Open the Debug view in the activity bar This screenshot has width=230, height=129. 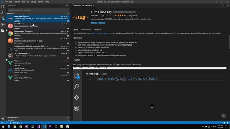pyautogui.click(x=3, y=24)
